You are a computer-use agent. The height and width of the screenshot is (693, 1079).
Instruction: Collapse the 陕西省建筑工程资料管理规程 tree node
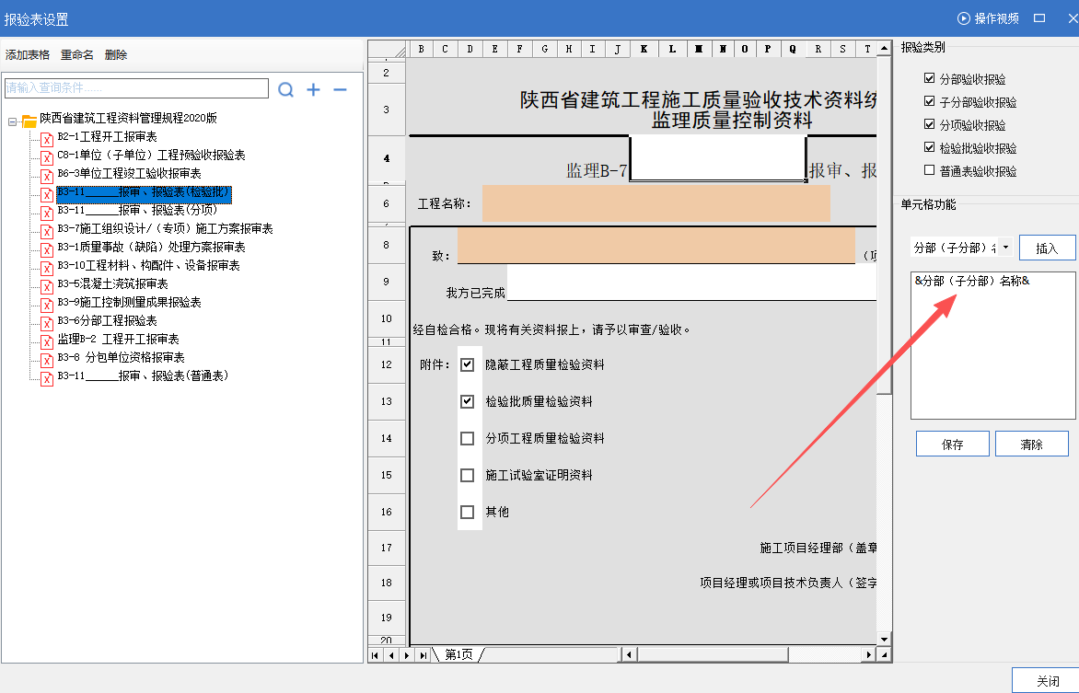[x=13, y=120]
